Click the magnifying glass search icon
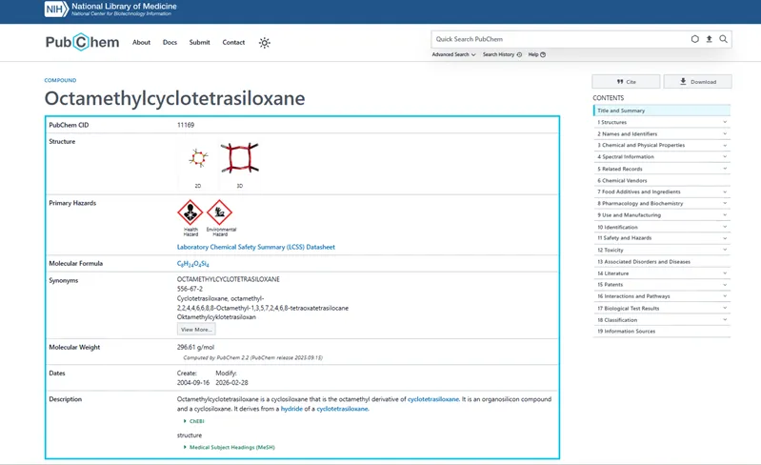 coord(723,39)
